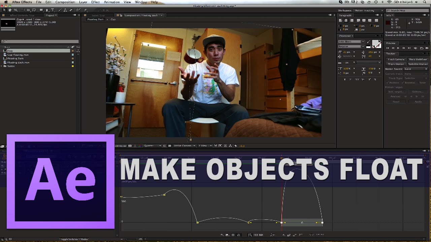Open the 1 View layout dropdown
The height and width of the screenshot is (242, 431).
[205, 146]
